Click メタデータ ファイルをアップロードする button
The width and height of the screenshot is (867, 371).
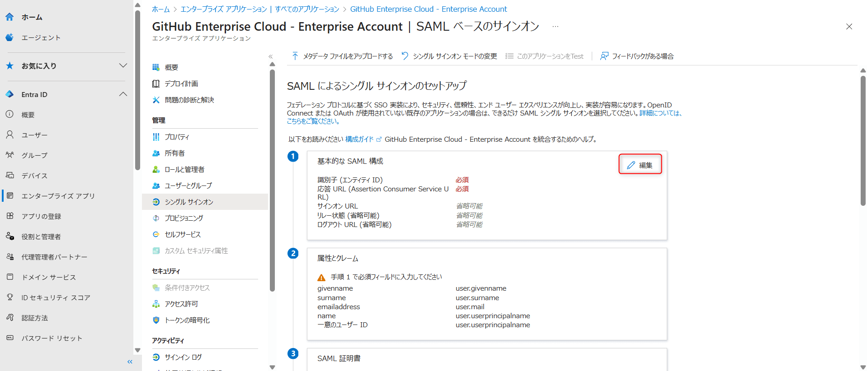[x=342, y=56]
